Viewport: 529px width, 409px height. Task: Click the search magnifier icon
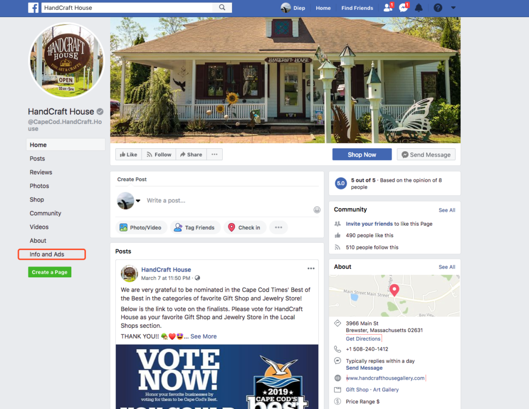[222, 7]
